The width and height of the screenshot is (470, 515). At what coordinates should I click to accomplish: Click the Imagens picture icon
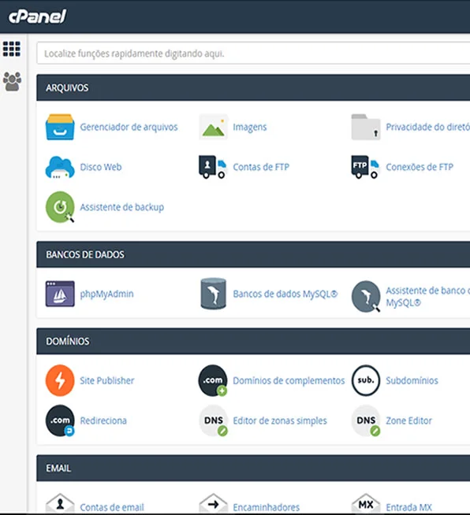pos(213,127)
